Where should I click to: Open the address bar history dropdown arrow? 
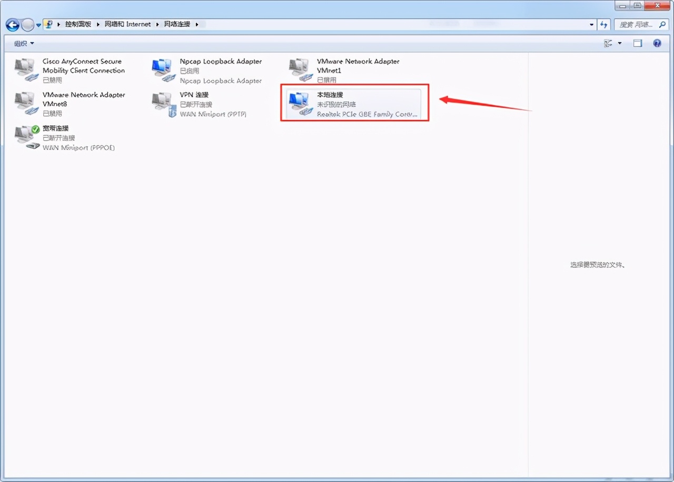[x=592, y=25]
